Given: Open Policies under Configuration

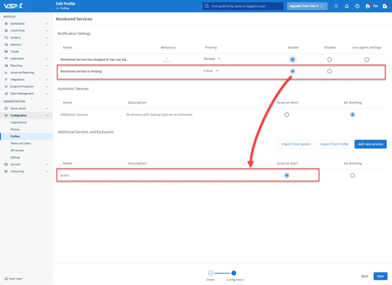Looking at the screenshot, I should pos(15,130).
